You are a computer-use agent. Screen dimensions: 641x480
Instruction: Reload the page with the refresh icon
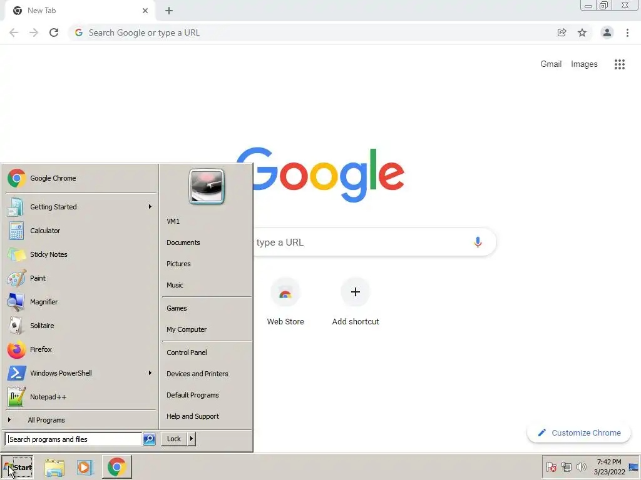pos(54,32)
